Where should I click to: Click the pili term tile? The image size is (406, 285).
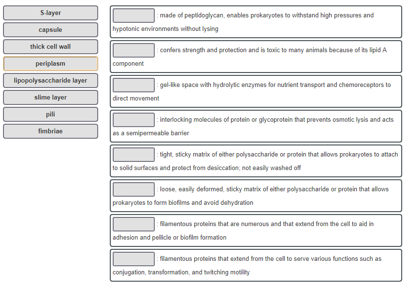[50, 114]
